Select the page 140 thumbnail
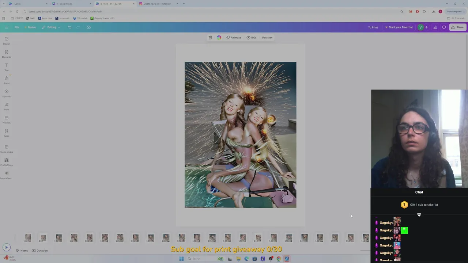This screenshot has width=468, height=263. (x=197, y=238)
